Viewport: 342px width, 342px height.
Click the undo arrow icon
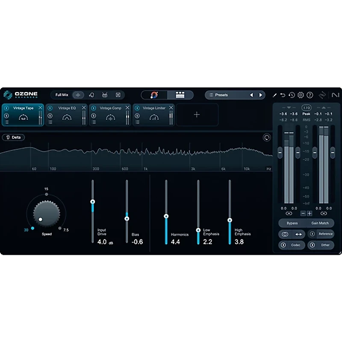pyautogui.click(x=283, y=95)
